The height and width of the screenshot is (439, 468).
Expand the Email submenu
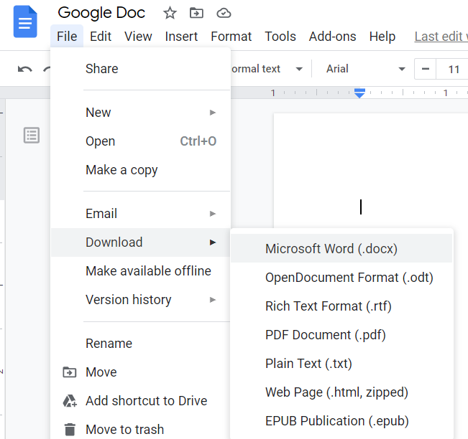coord(141,214)
